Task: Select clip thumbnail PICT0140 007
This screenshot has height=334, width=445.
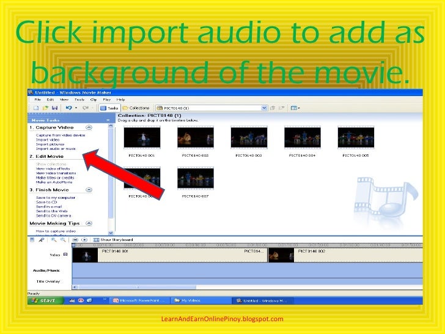Action: pos(195,179)
